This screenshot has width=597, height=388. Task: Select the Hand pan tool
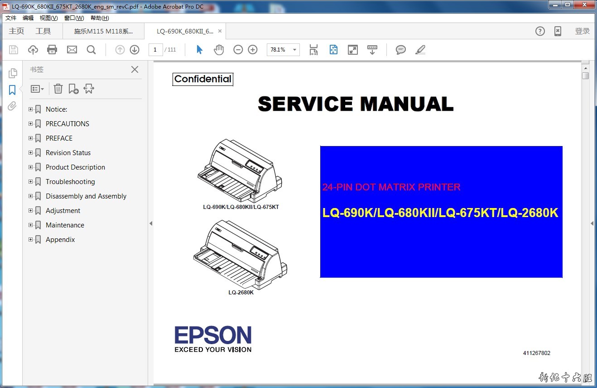219,50
